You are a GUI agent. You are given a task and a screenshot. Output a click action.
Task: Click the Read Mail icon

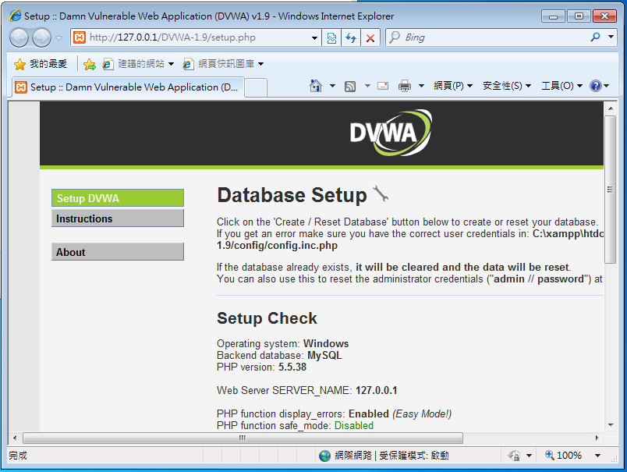[383, 86]
